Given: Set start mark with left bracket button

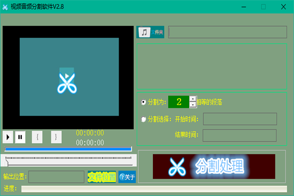Looking at the screenshot, I should pyautogui.click(x=38, y=137).
